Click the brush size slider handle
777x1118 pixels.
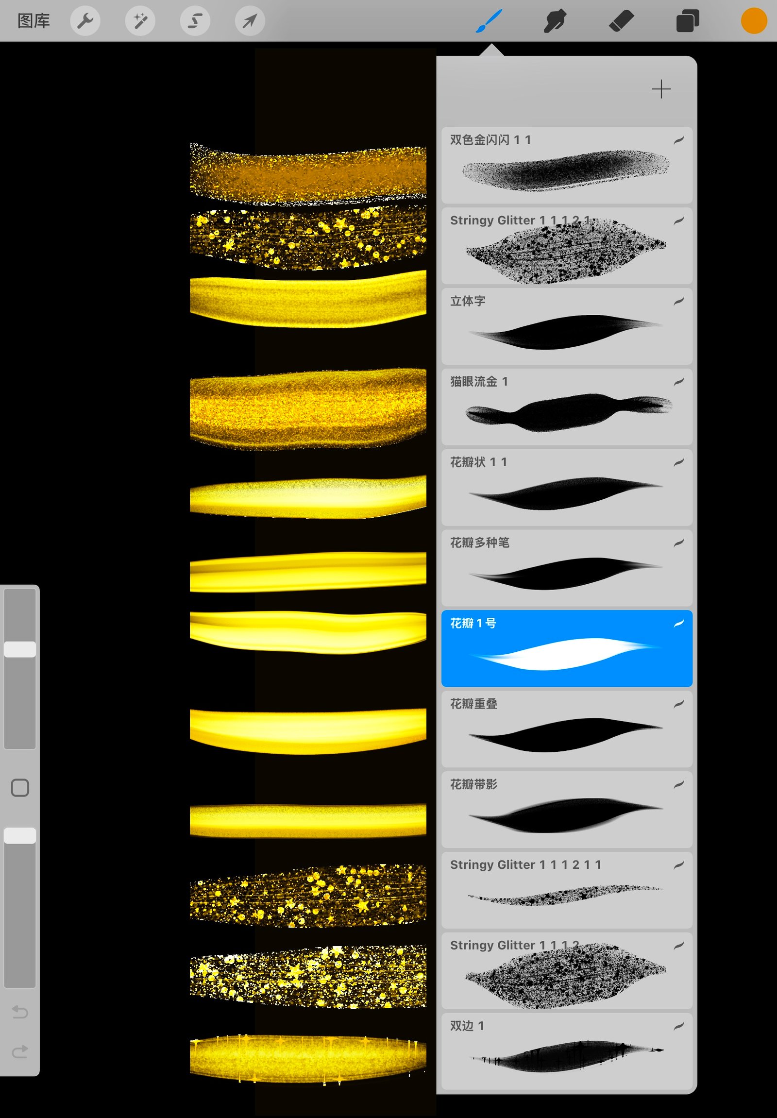point(20,649)
